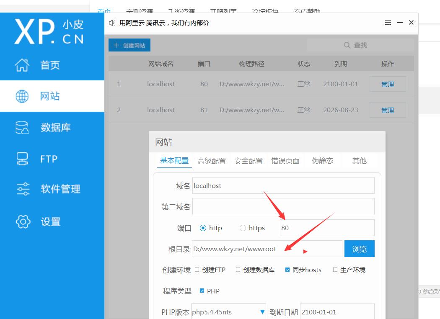Image resolution: width=440 pixels, height=319 pixels.
Task: Click the 浏览 browse button
Action: (x=359, y=249)
